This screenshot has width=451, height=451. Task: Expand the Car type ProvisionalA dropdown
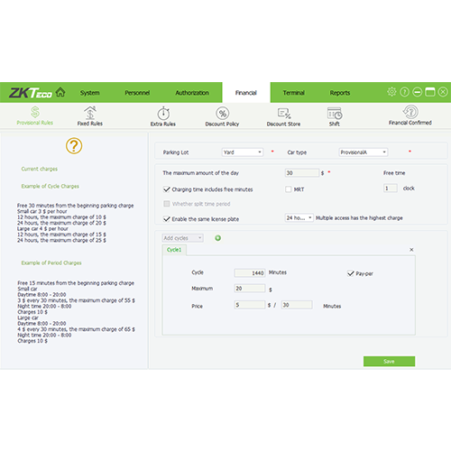[x=364, y=152]
